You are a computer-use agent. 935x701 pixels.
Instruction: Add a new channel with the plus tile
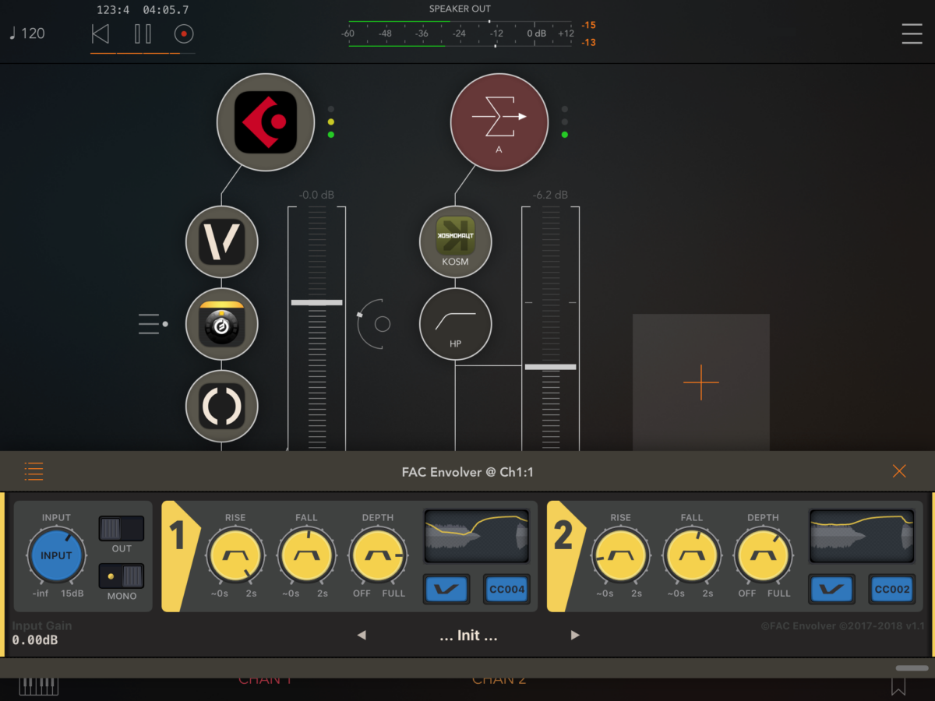point(700,382)
